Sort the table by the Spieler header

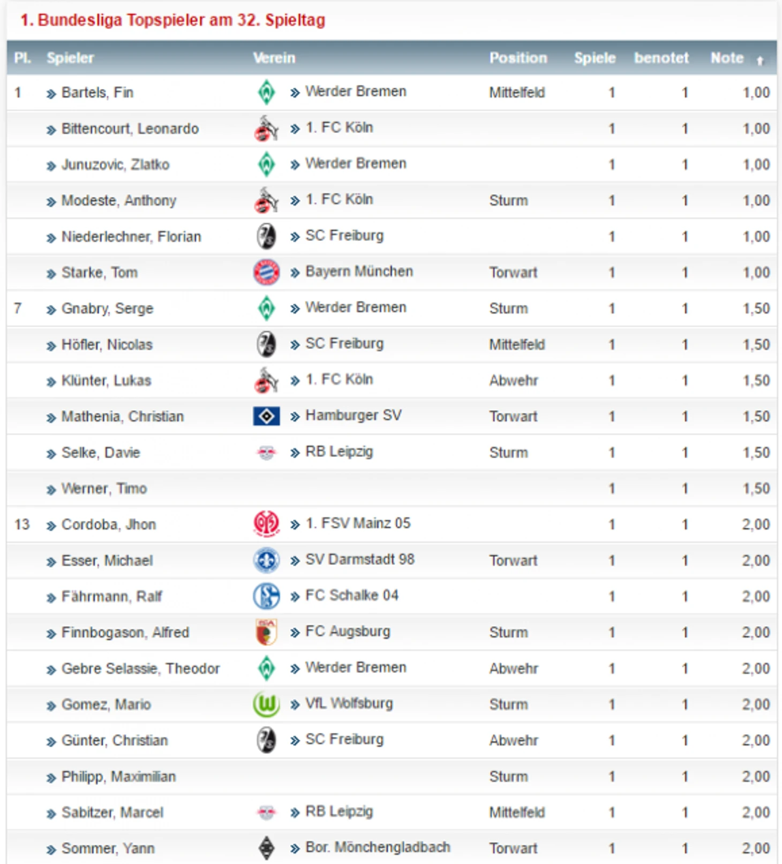coord(70,58)
